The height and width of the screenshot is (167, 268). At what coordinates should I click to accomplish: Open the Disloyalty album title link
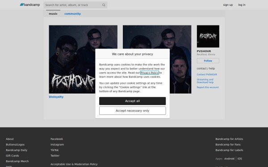pos(56,97)
